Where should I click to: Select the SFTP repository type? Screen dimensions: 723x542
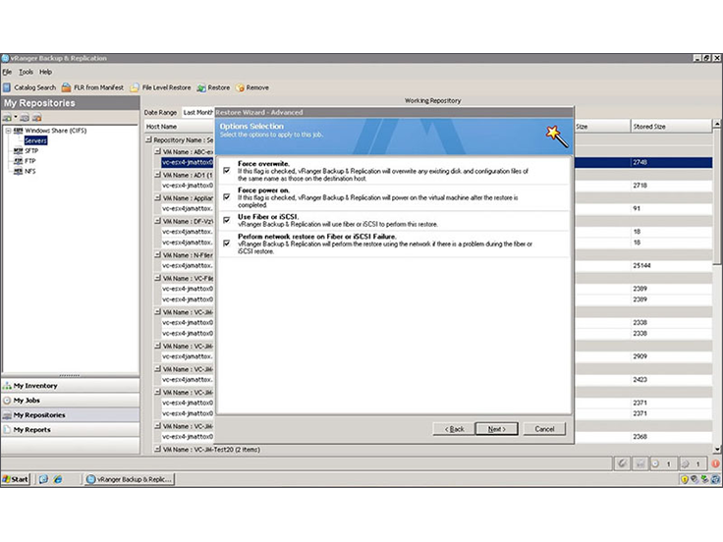tap(31, 150)
